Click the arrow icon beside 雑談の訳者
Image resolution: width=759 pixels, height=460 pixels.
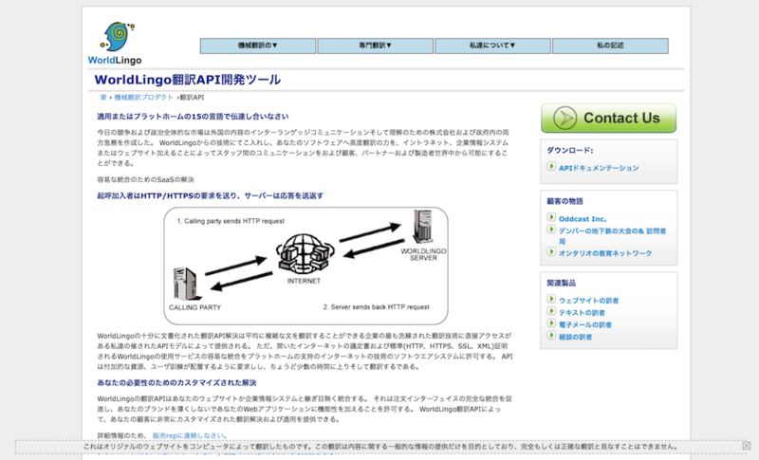point(551,335)
